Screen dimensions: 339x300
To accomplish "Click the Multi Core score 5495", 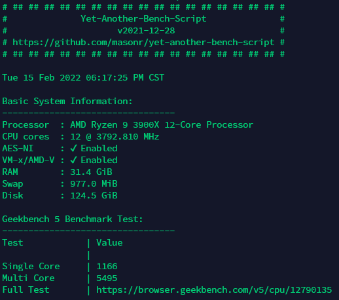I will click(x=107, y=278).
